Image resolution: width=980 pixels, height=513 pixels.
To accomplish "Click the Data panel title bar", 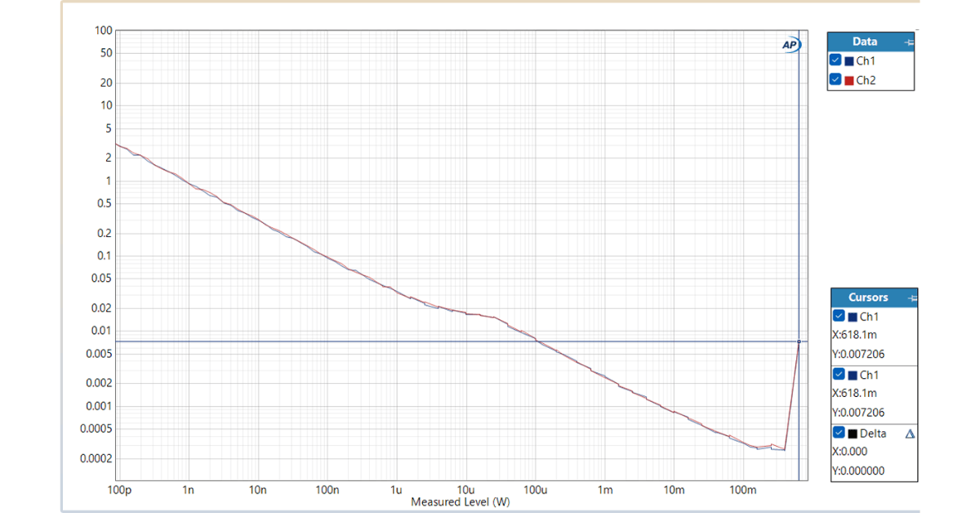I will click(x=864, y=42).
